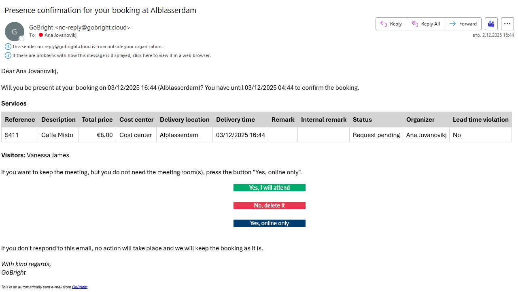Open the more actions ellipsis menu
The image size is (518, 292).
tap(507, 24)
